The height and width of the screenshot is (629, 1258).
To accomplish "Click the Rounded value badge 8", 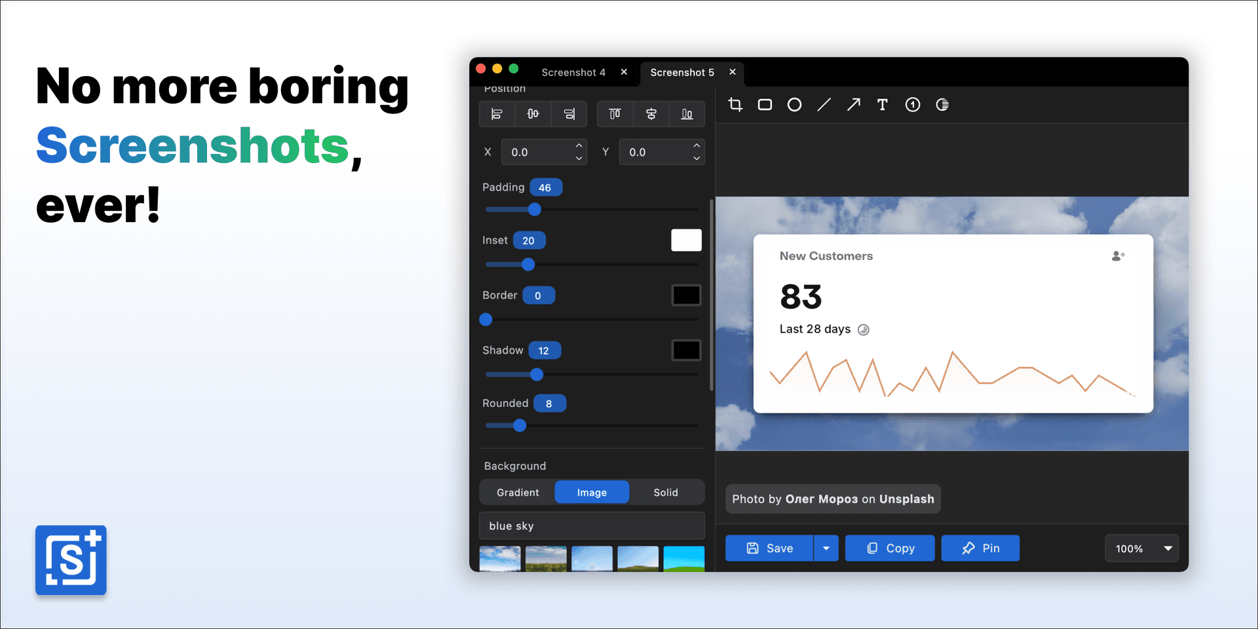I will point(550,404).
